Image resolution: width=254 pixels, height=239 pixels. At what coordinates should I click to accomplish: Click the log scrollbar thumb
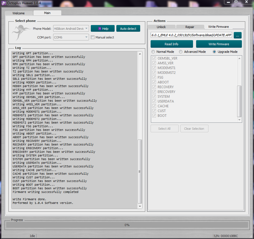pos(140,171)
